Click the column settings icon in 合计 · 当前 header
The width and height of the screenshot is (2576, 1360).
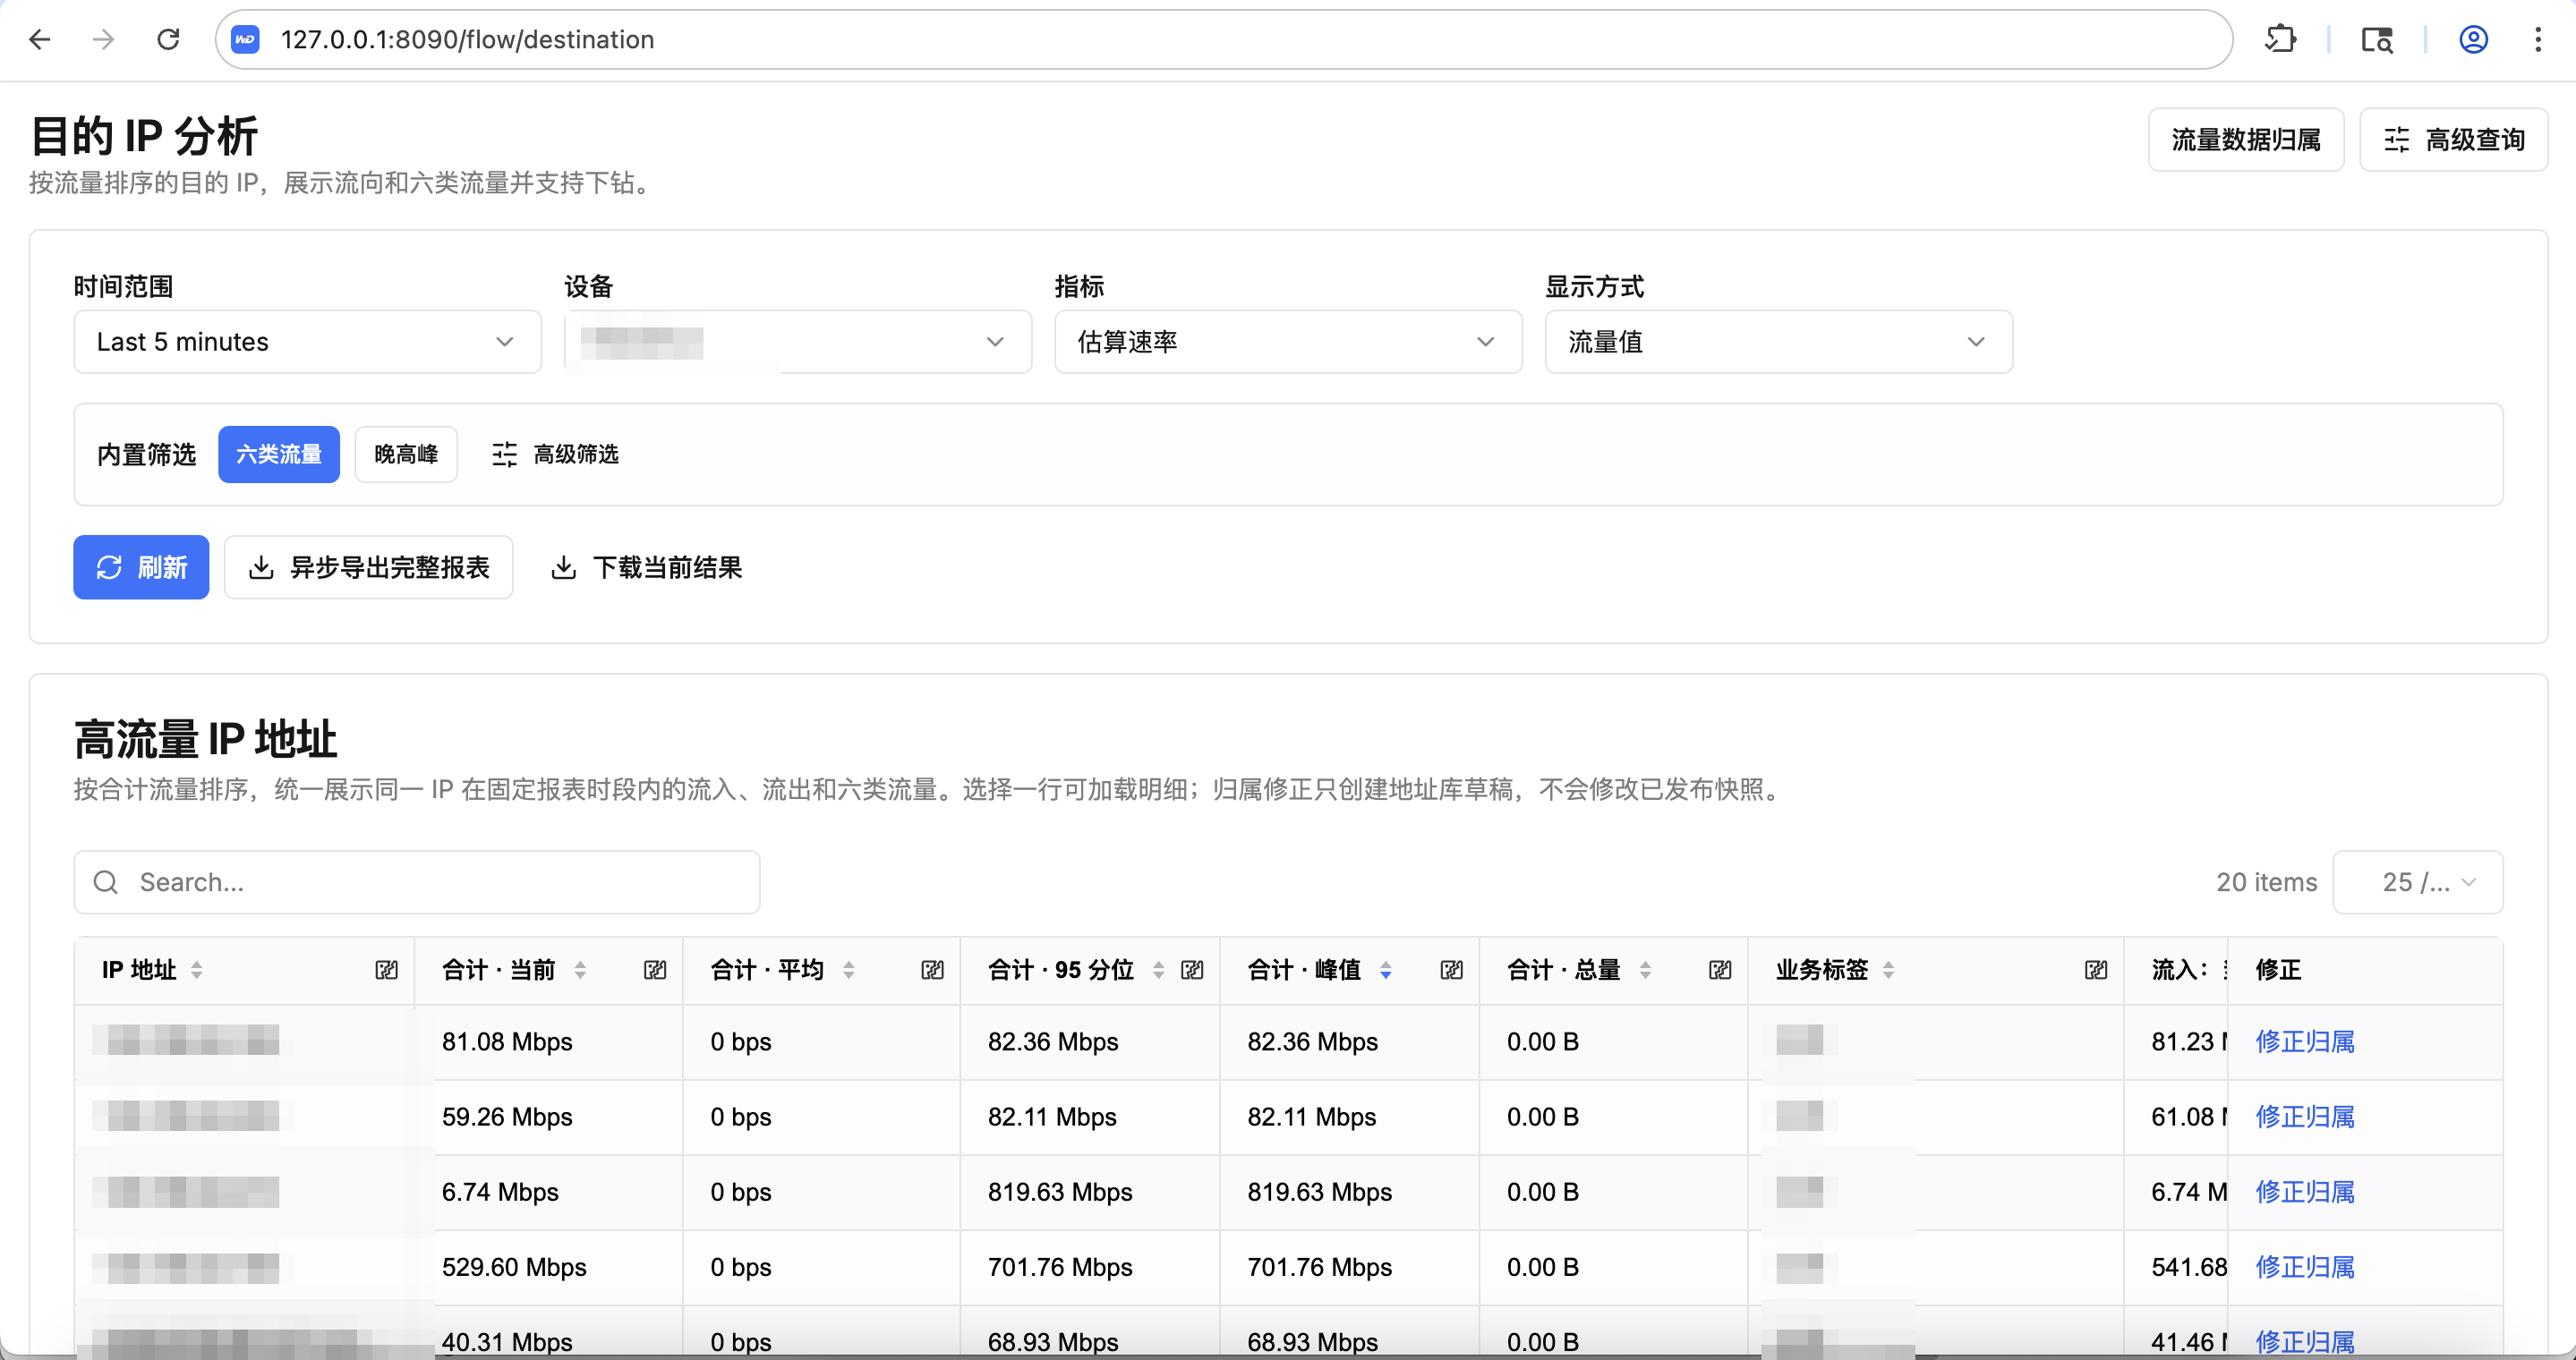tap(655, 970)
